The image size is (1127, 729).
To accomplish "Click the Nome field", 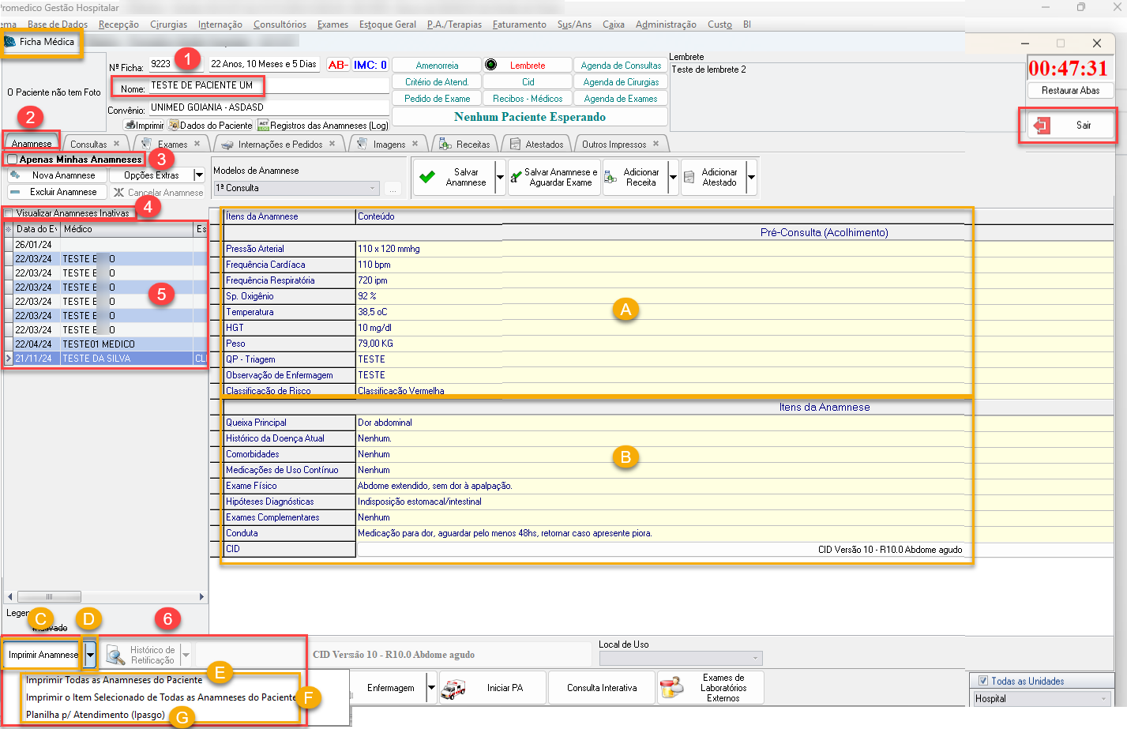I will point(269,85).
